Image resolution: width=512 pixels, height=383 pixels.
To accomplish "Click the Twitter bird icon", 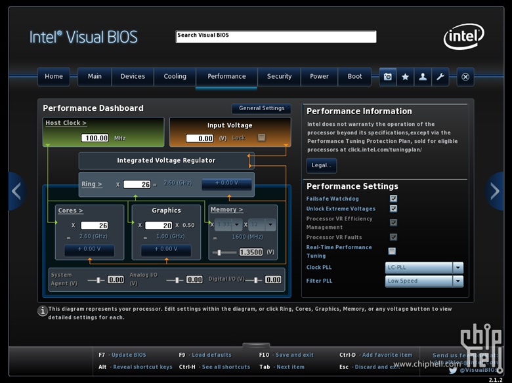I will click(x=453, y=371).
